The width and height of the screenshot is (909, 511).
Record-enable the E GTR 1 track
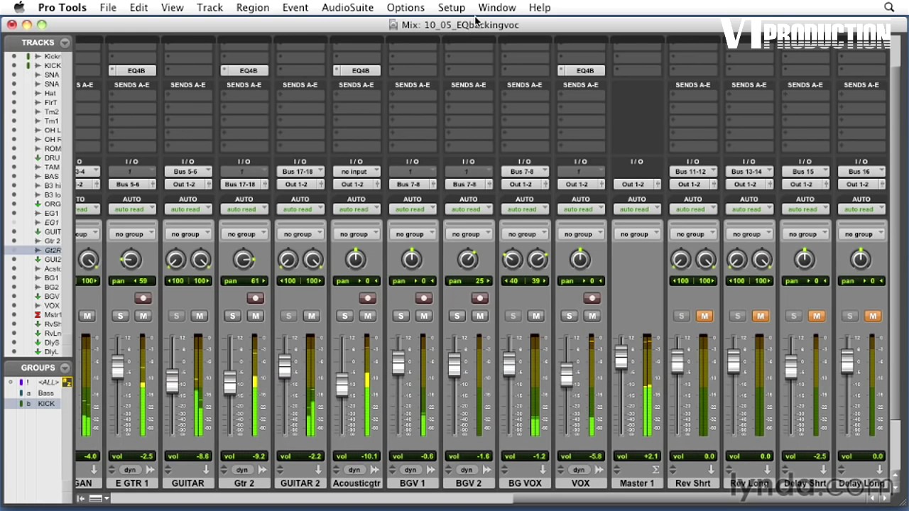coord(143,298)
